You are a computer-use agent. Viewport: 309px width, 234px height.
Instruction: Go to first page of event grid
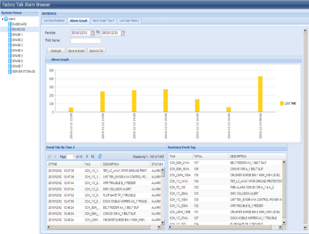[x=50, y=156]
